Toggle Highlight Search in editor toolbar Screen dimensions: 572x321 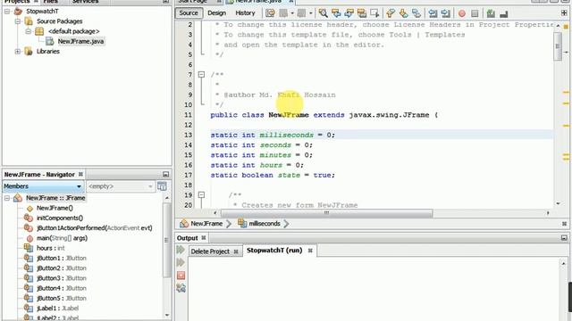click(x=361, y=13)
